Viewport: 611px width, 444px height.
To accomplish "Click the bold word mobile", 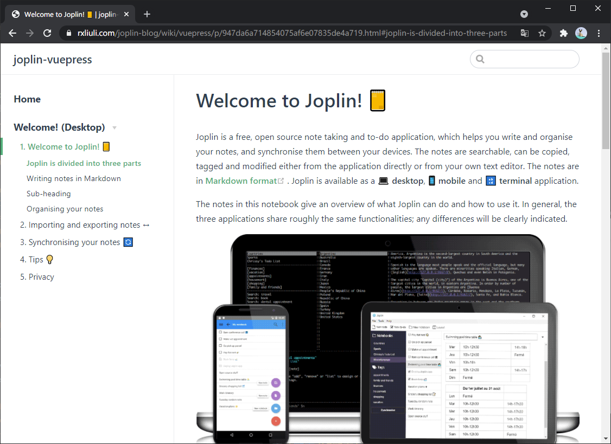I will click(451, 181).
